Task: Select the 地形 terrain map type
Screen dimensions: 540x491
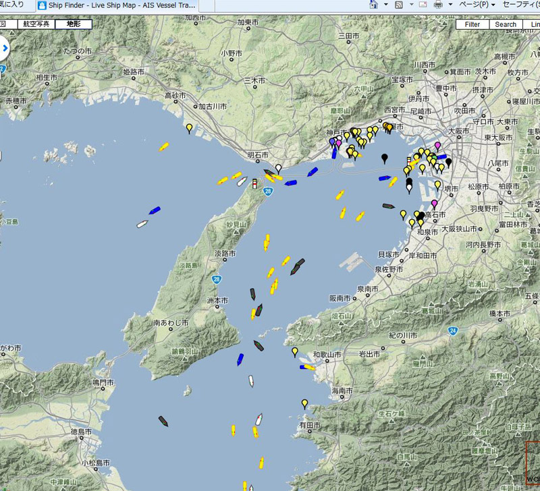Action: (72, 24)
